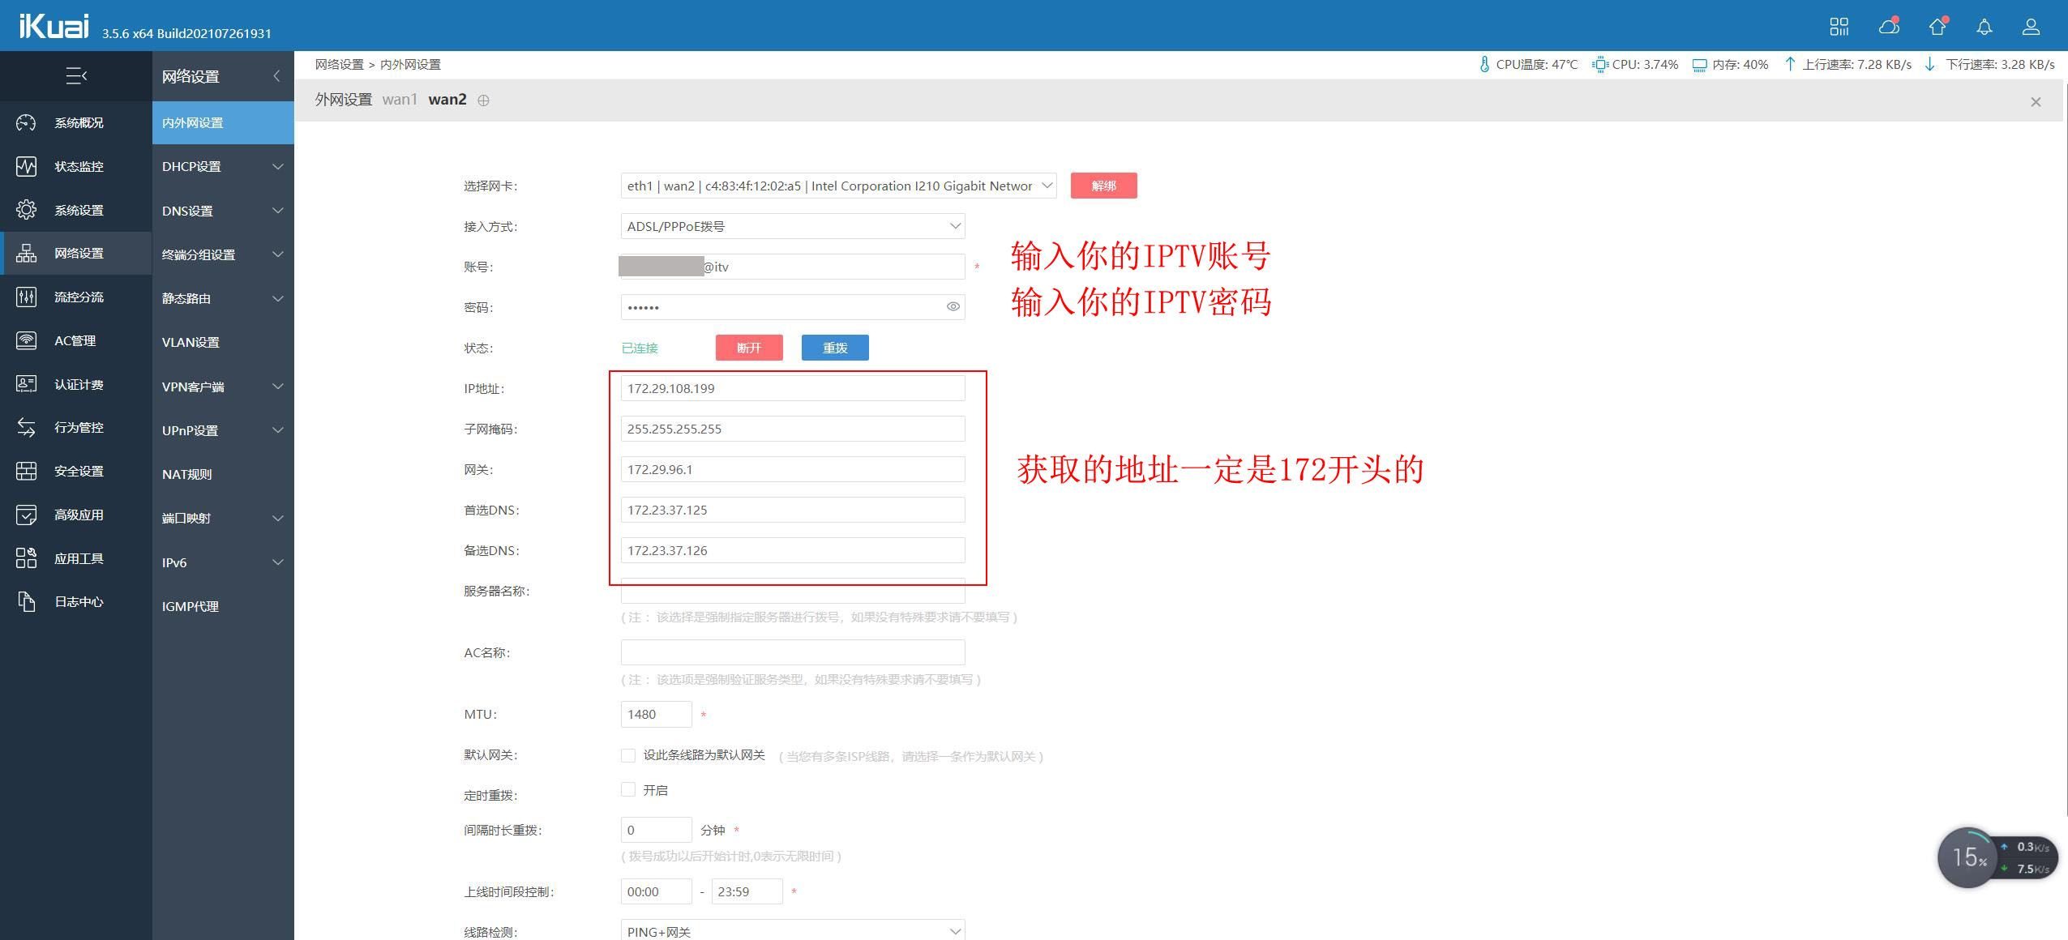Enable 设此条线路为默认网关 checkbox
The height and width of the screenshot is (940, 2068).
(x=628, y=755)
